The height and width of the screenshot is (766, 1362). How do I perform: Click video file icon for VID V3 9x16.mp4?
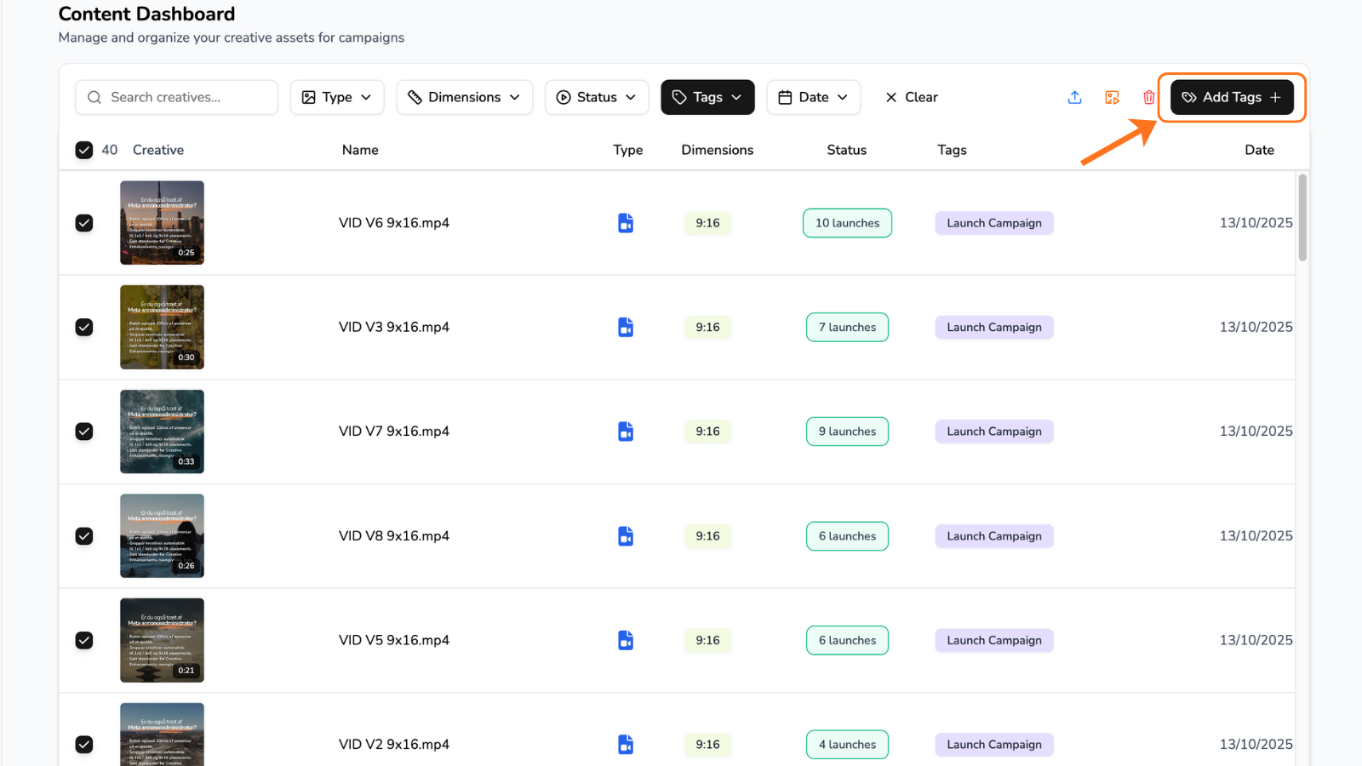point(626,327)
